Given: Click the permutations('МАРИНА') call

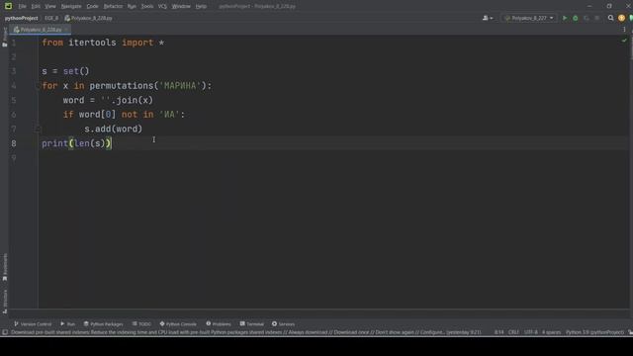Looking at the screenshot, I should pyautogui.click(x=147, y=86).
